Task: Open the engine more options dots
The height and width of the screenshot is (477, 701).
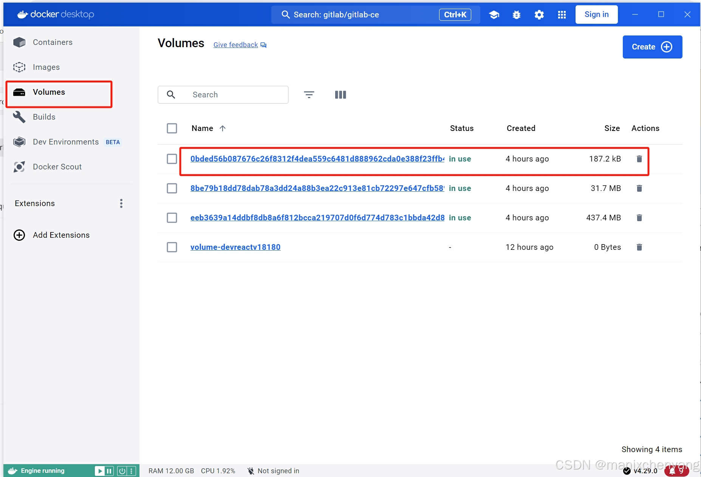Action: pos(131,471)
